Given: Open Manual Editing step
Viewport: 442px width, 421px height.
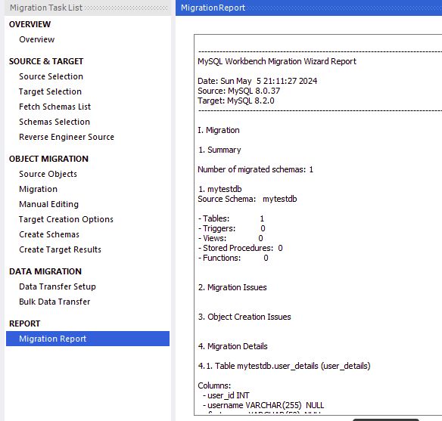Looking at the screenshot, I should (48, 204).
